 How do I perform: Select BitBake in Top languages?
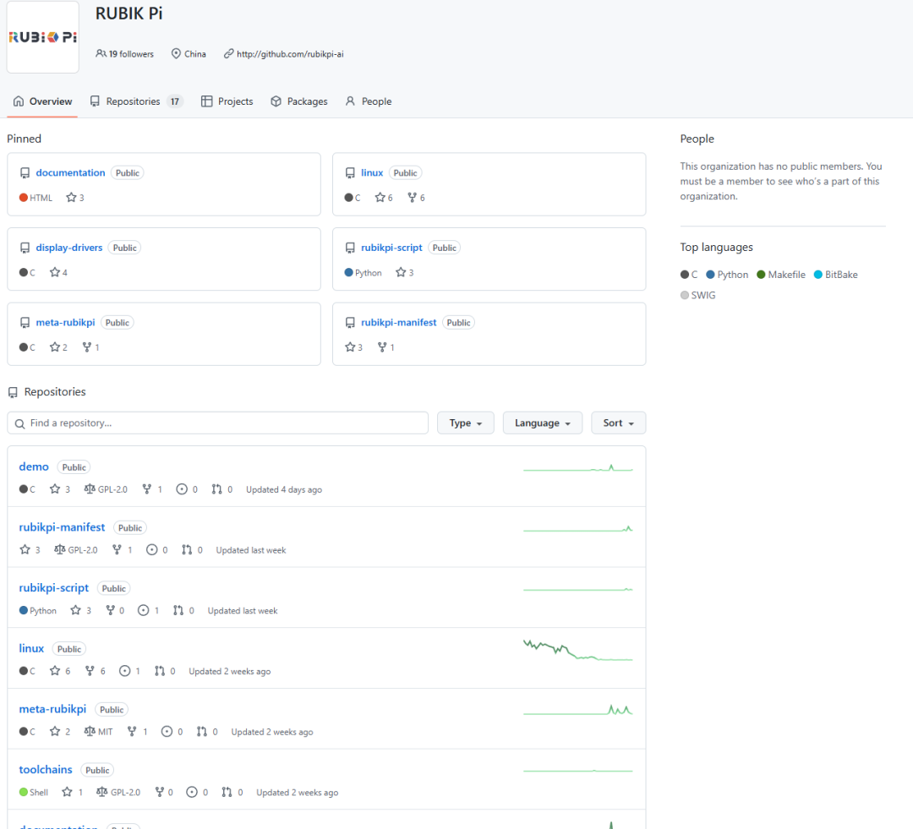point(836,274)
